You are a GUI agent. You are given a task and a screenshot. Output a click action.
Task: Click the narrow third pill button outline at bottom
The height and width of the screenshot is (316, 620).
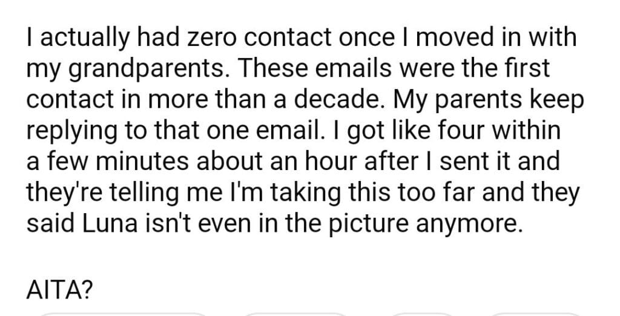423,314
